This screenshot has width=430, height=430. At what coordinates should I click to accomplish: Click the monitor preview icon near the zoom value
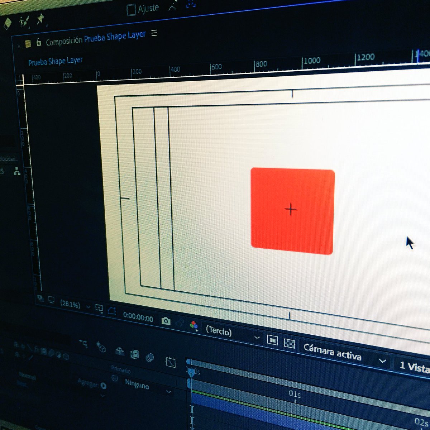pos(51,300)
